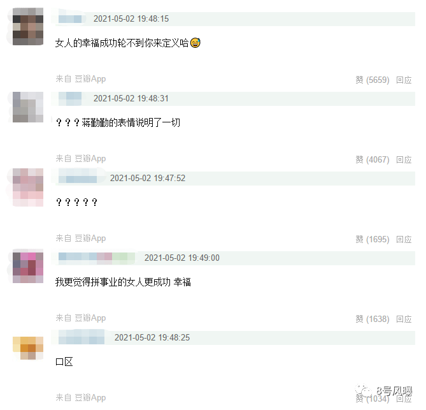Click blurred username beside 19:48:15 timestamp
426x410 pixels.
click(70, 18)
